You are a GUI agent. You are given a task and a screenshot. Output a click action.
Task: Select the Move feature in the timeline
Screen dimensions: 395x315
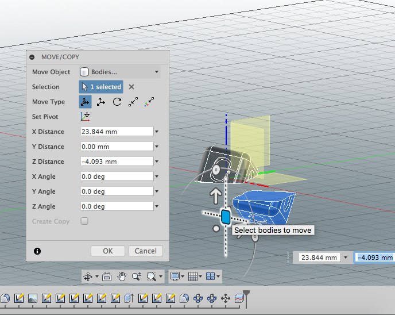point(226,298)
